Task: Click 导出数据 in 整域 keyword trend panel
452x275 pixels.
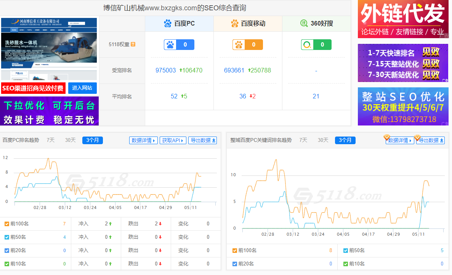Action: point(431,140)
